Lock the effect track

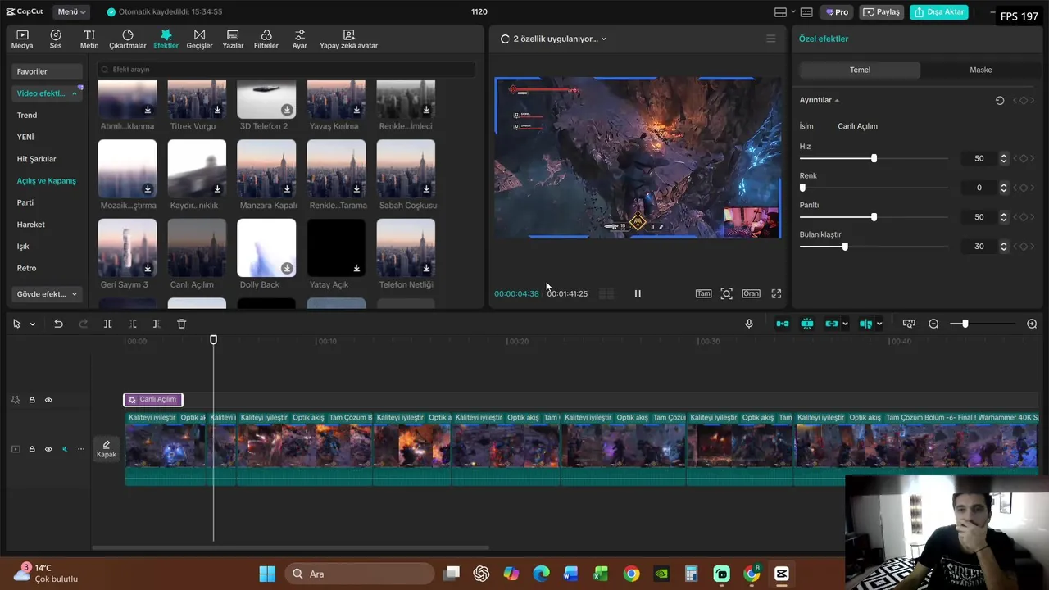click(x=32, y=400)
